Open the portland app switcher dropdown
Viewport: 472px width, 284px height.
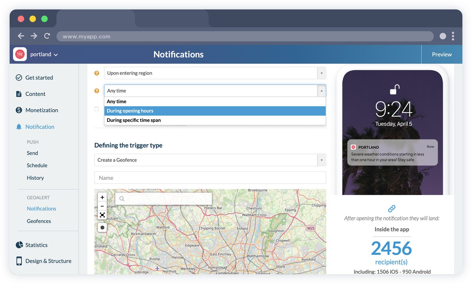[x=44, y=54]
